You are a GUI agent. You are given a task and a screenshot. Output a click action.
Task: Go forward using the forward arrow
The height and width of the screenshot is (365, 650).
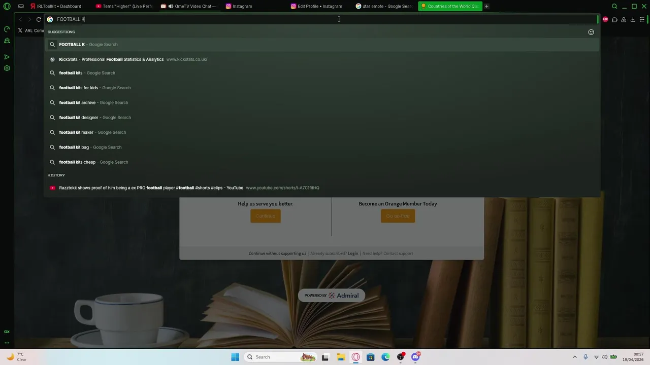pyautogui.click(x=29, y=19)
